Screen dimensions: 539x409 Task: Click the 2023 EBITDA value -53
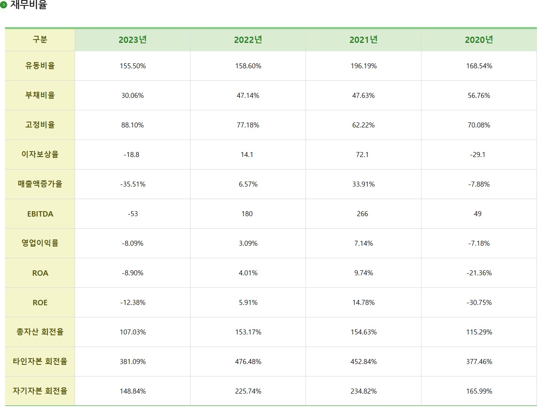(133, 214)
